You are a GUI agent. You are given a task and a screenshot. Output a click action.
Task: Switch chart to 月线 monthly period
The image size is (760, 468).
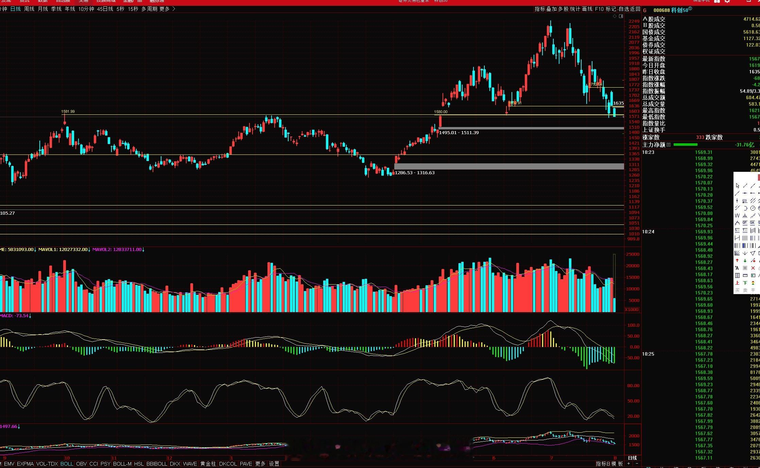43,9
